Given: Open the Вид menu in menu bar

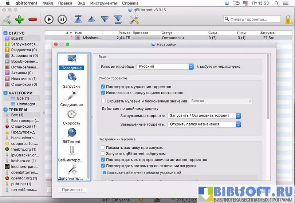Looking at the screenshot, I should (81, 3).
